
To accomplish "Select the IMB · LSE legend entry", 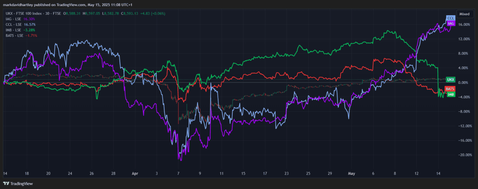I will [x=14, y=30].
